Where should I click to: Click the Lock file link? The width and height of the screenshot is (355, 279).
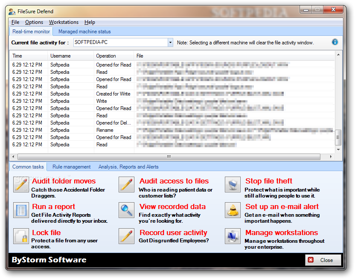(47, 232)
